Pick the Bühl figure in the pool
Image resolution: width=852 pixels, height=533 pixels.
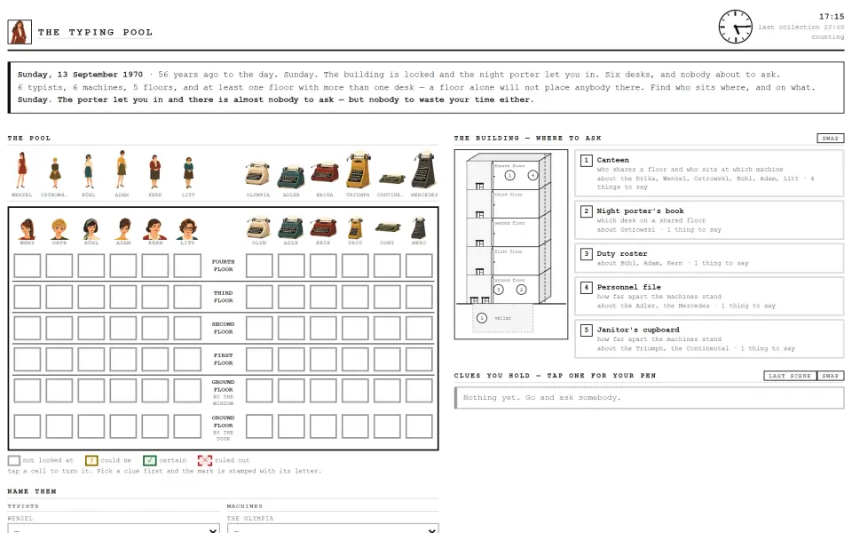coord(89,171)
